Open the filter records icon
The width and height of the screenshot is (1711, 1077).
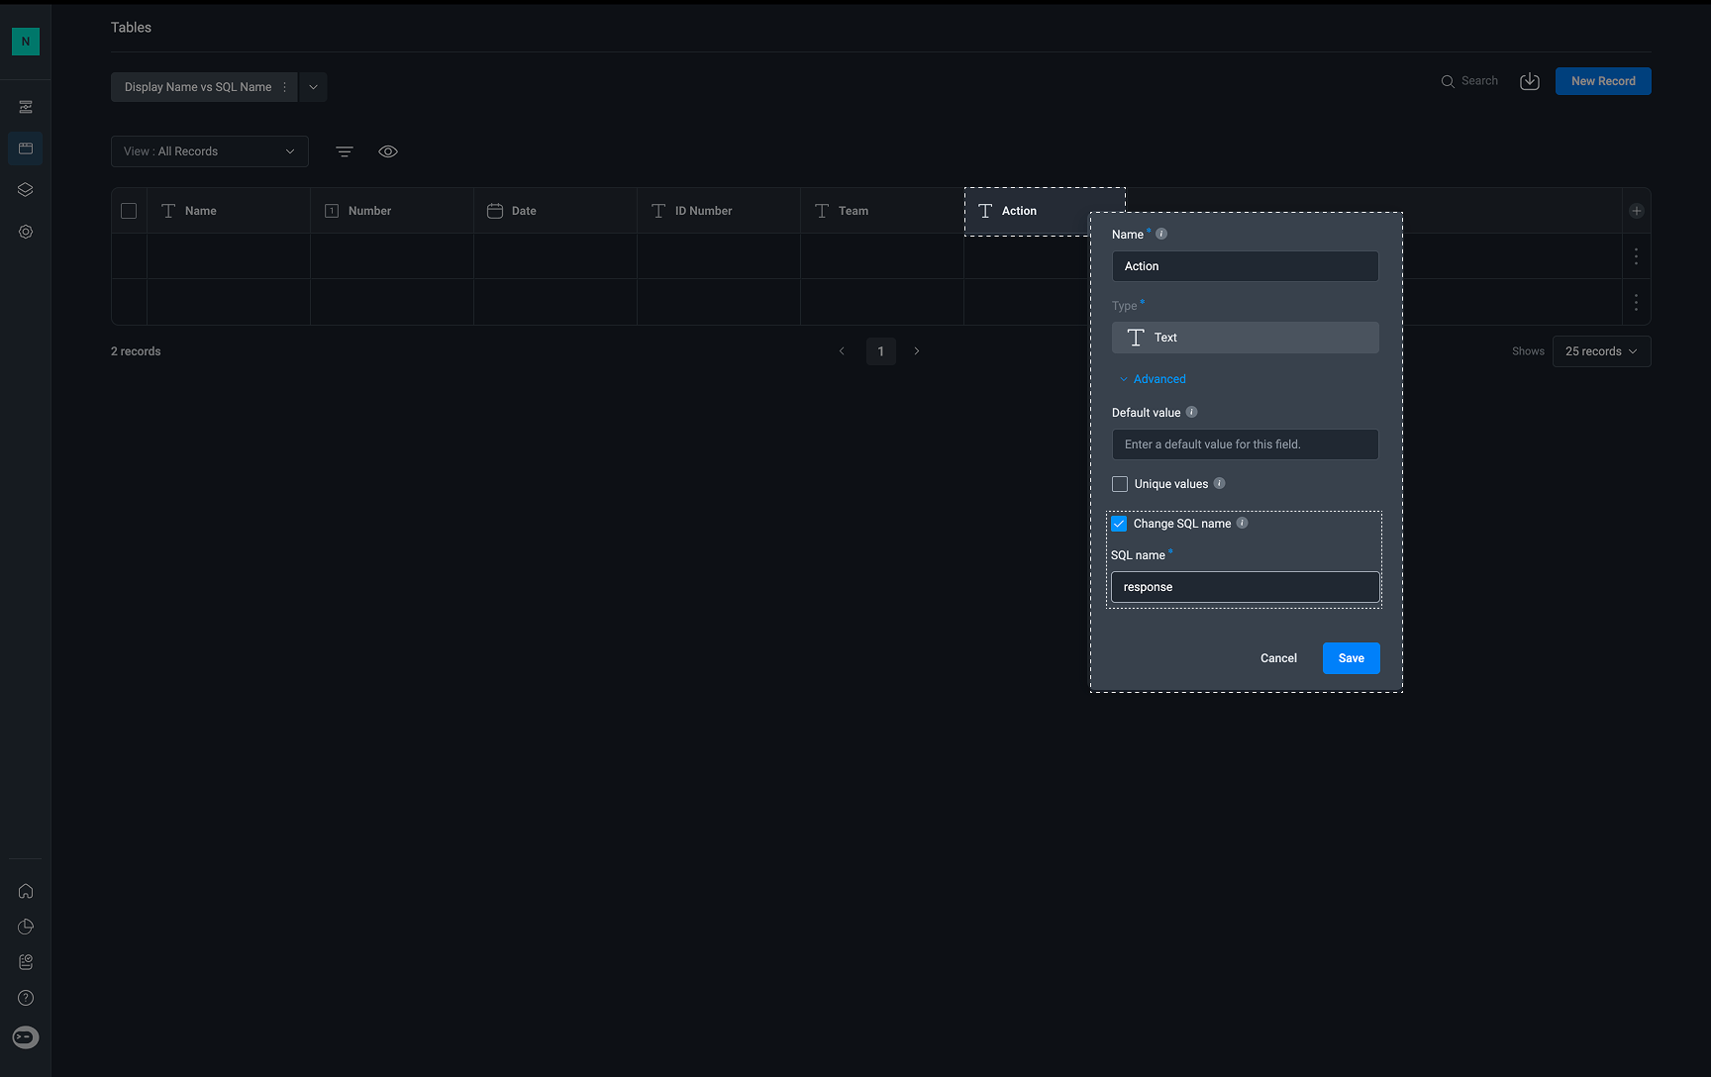(x=345, y=151)
